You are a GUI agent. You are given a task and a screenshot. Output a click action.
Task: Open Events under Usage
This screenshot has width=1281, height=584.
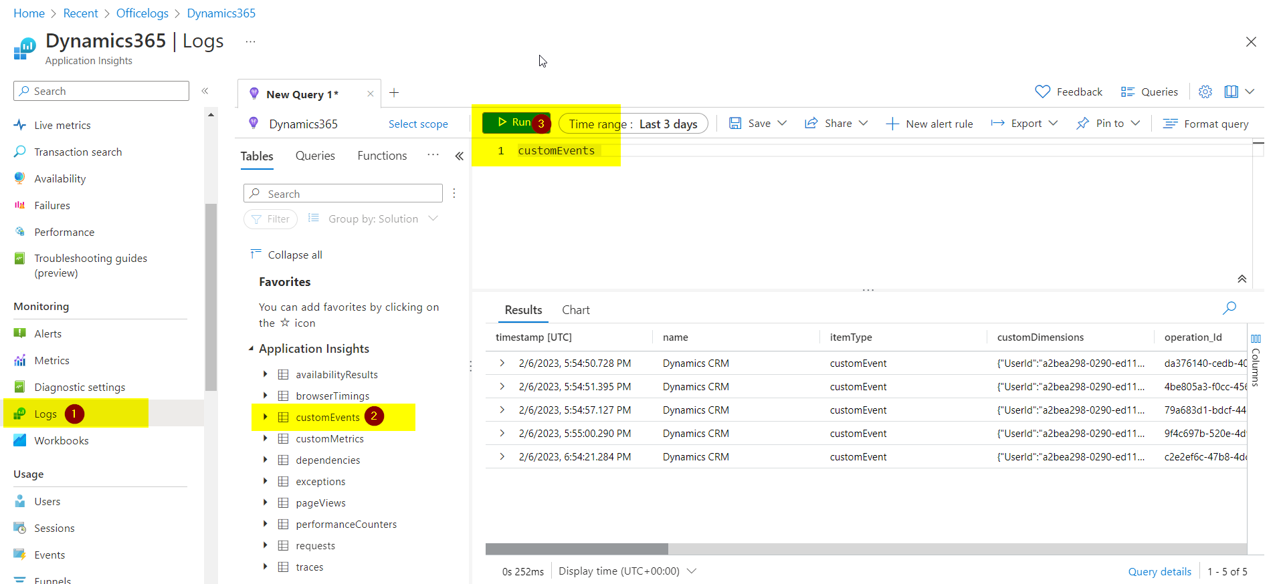[50, 555]
